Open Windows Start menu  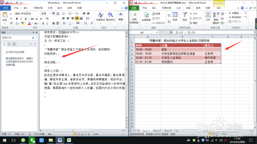coord(4,140)
